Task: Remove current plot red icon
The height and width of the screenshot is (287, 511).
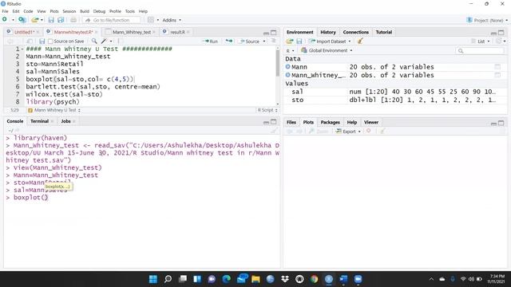Action: [x=368, y=131]
